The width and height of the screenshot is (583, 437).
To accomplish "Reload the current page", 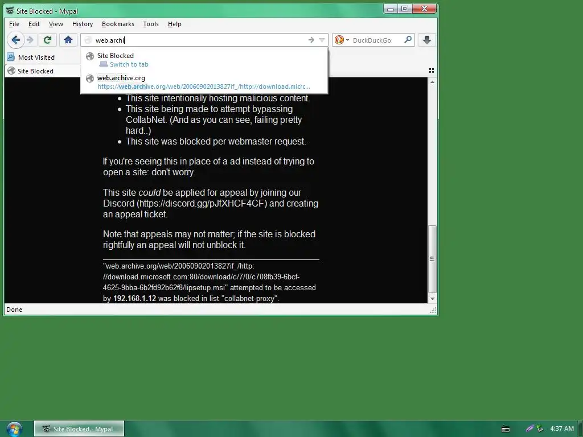I will point(47,40).
